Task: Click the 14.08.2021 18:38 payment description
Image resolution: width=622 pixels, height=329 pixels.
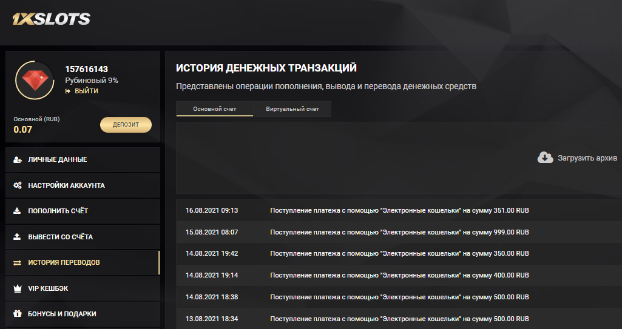Action: coord(399,297)
